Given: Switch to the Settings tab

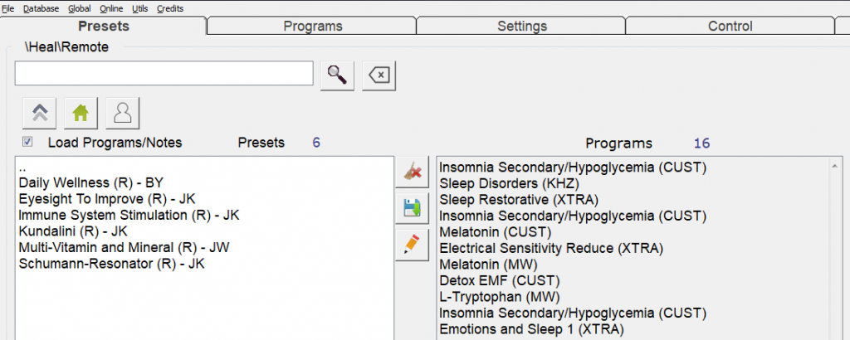Looking at the screenshot, I should point(521,27).
